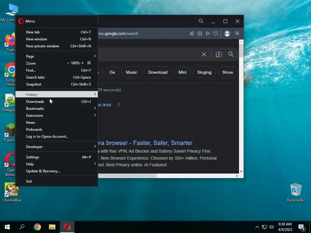Open the search tabs magnifier in title bar
Screen dimensions: 311x233
201,21
